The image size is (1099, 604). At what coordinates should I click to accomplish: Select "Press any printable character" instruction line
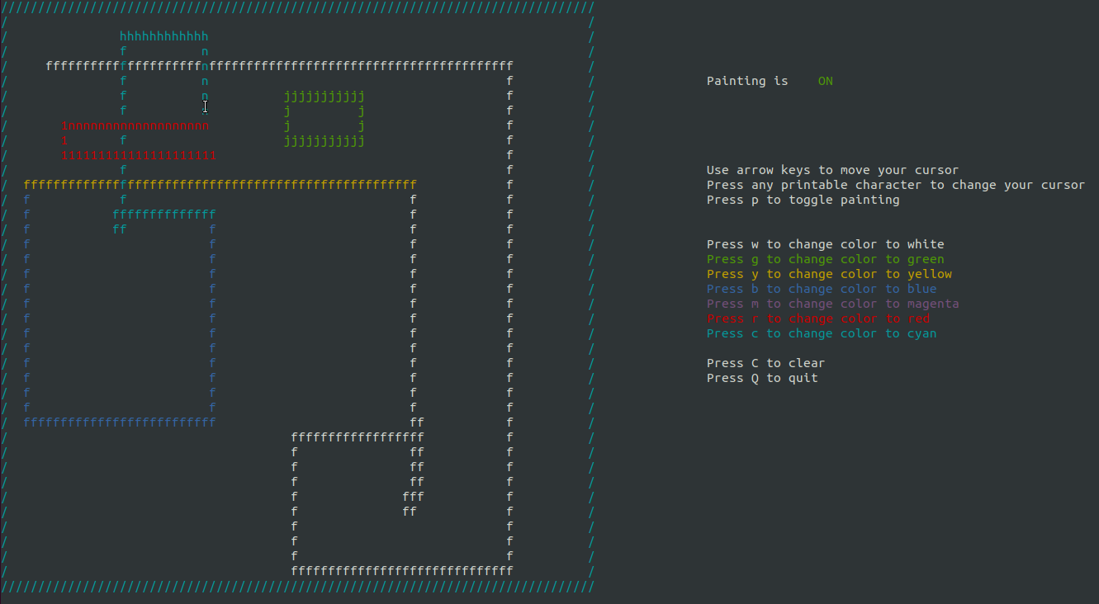coord(896,185)
